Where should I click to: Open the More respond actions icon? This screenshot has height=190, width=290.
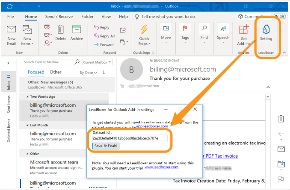click(x=124, y=41)
